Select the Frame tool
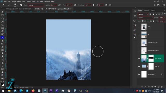The width and height of the screenshot is (166, 93). 2,28
